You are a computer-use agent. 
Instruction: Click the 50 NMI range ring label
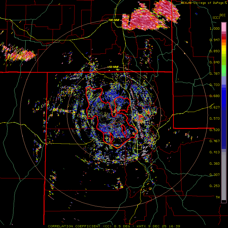[114, 67]
